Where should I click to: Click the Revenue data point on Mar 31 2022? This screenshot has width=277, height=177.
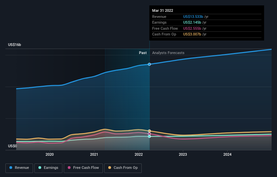pyautogui.click(x=149, y=64)
